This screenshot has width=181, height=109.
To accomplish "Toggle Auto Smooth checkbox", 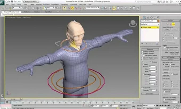I will [142, 88].
